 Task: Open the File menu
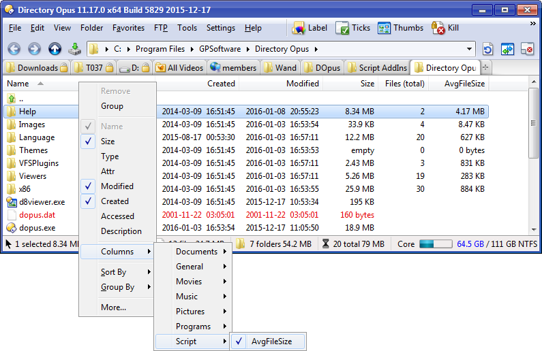tap(15, 28)
